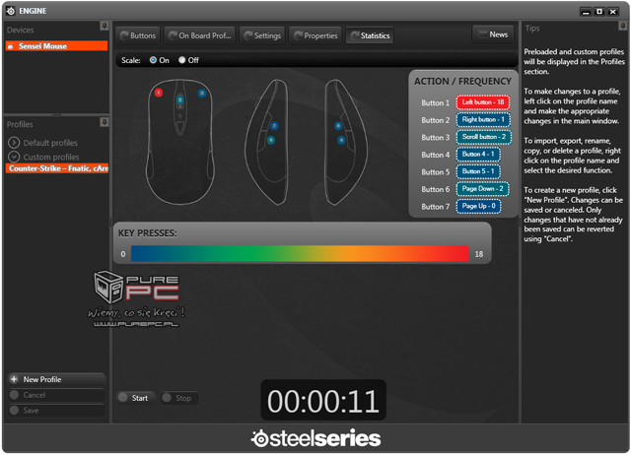The image size is (631, 455).
Task: Maximize the Engine window
Action: coord(599,12)
